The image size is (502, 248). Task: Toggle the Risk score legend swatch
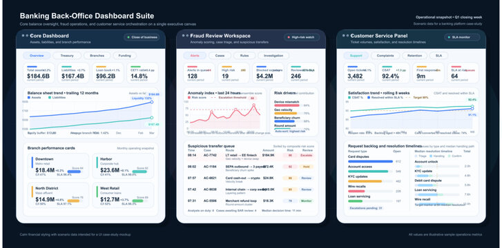(189, 97)
